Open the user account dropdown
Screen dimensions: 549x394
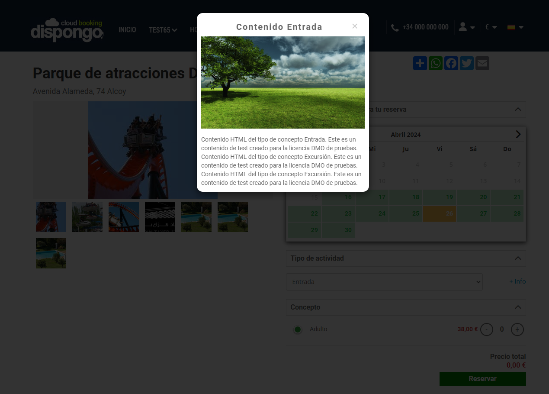[x=467, y=27]
